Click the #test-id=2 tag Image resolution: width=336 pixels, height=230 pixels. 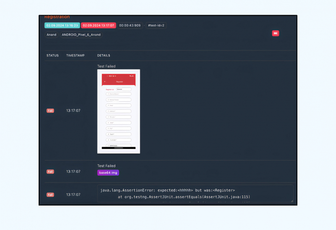click(x=156, y=25)
